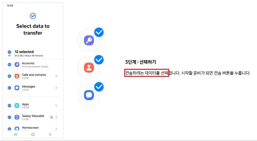Click the Galaxy Wearable watch icon
Viewport: 257px width, 141px height.
(17, 117)
